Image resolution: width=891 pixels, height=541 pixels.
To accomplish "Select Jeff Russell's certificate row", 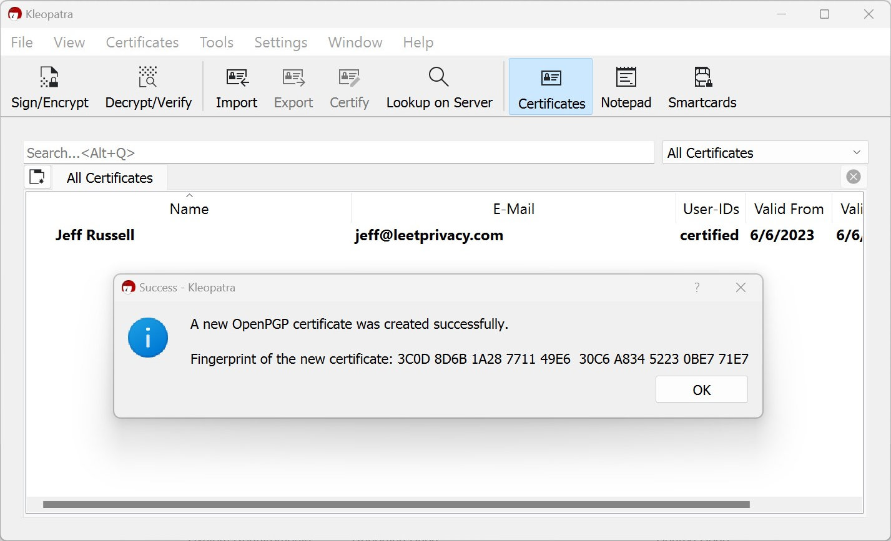I will (250, 235).
